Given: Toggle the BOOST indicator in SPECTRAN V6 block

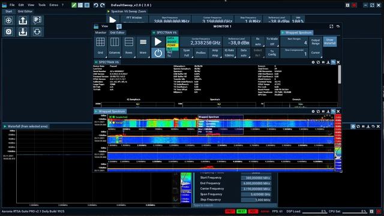Looking at the screenshot, I should 172,42.
